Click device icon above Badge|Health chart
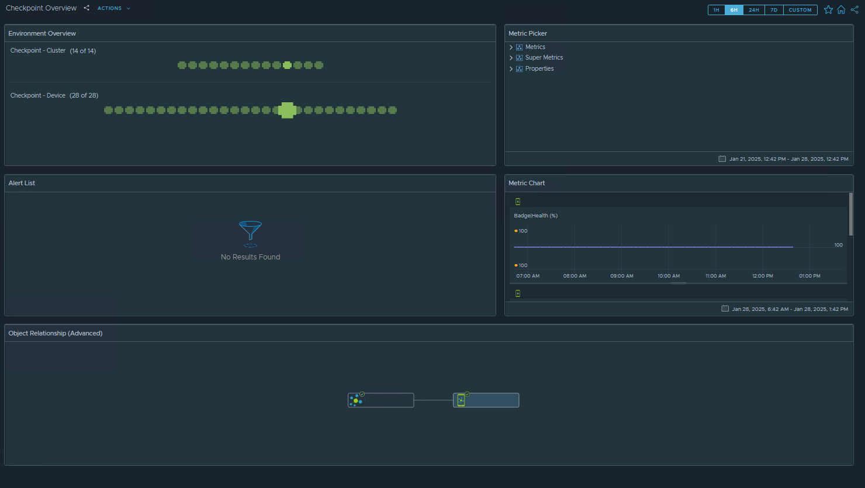The image size is (865, 488). click(518, 202)
